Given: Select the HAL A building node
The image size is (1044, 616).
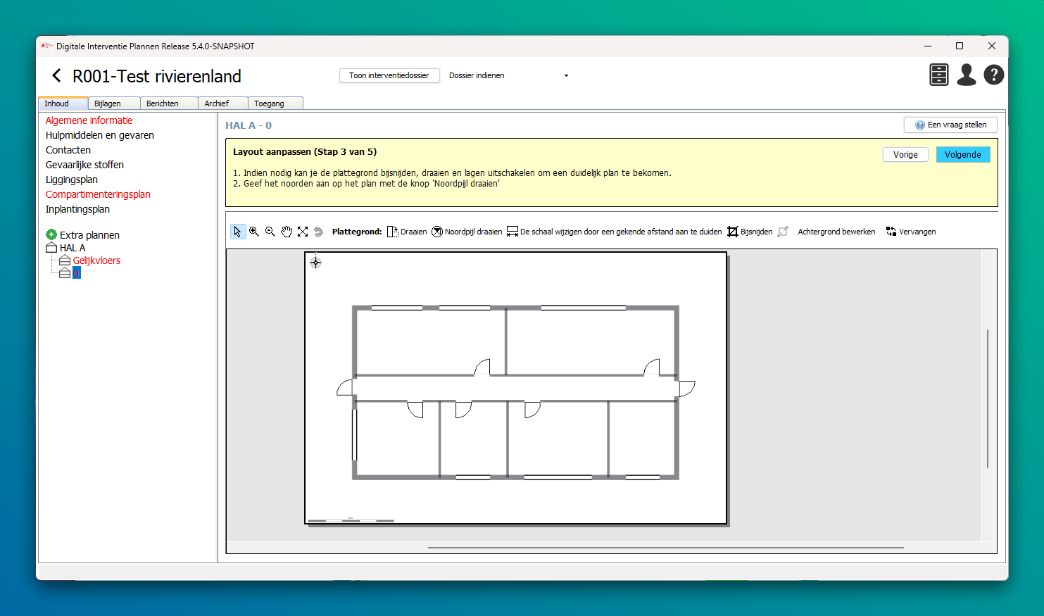Looking at the screenshot, I should (x=65, y=248).
